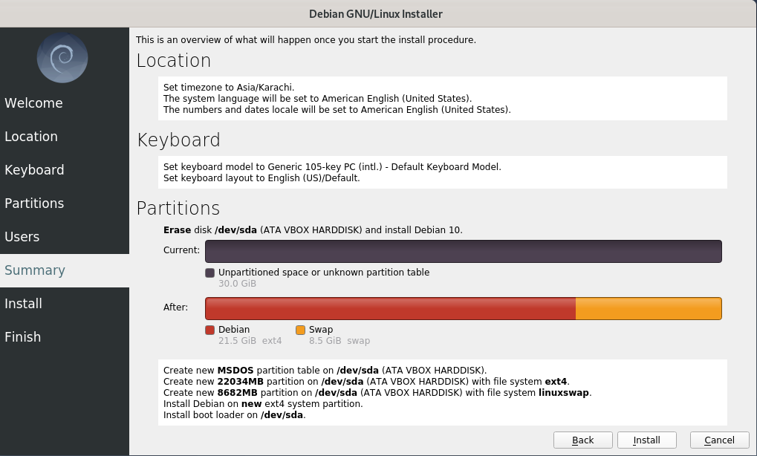
Task: Click the dark unpartitioned space legend swatch
Action: (x=209, y=273)
